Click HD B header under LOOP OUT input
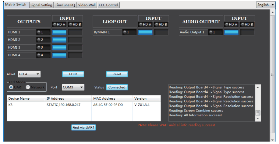The width and height of the screenshot is (279, 144). [x=161, y=25]
